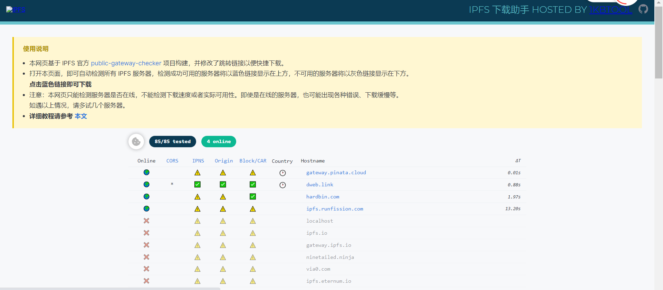Click the 0.01s response time value
The width and height of the screenshot is (663, 290).
(514, 172)
